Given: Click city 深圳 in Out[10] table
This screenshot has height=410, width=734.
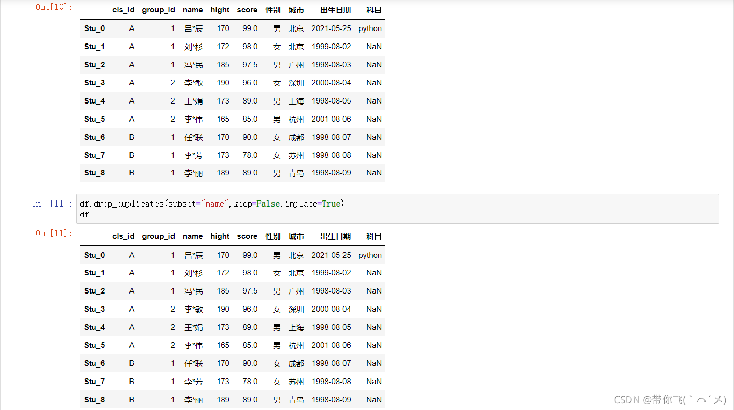Looking at the screenshot, I should click(296, 83).
